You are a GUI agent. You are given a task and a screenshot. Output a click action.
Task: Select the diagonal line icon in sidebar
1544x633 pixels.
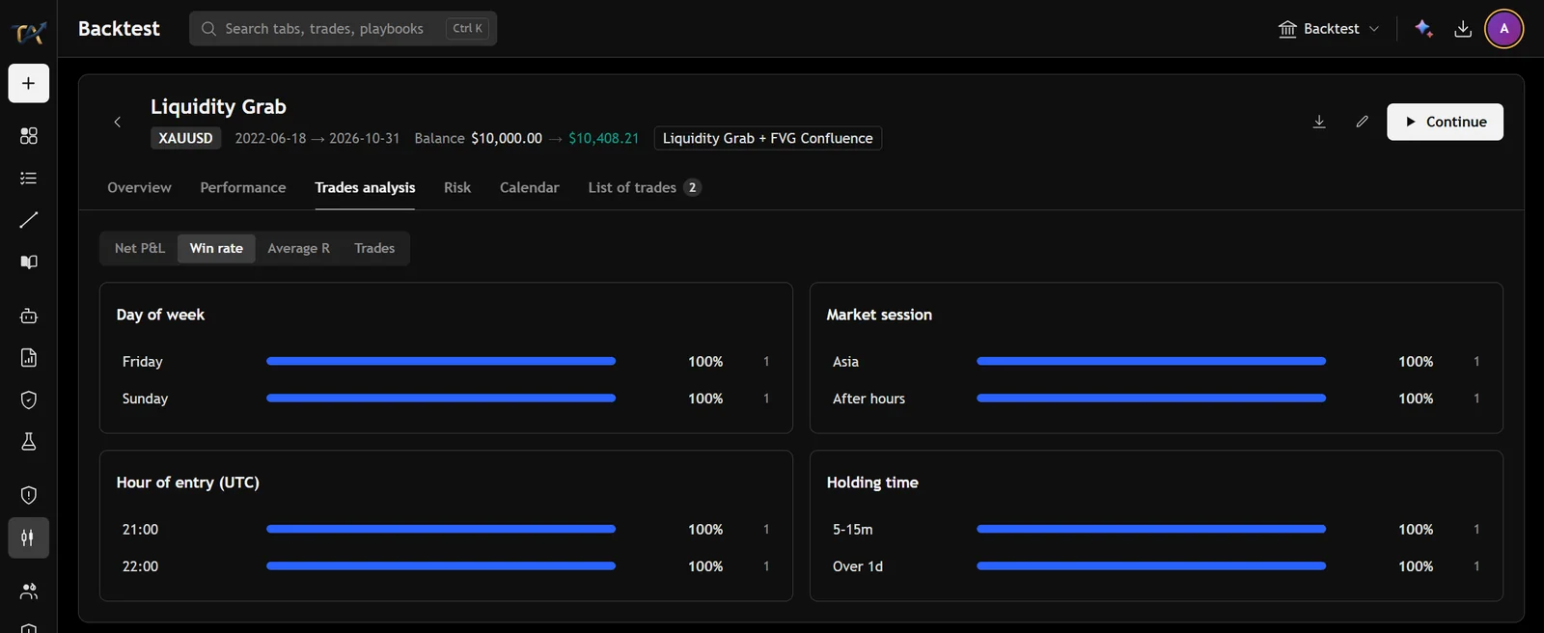(x=29, y=220)
